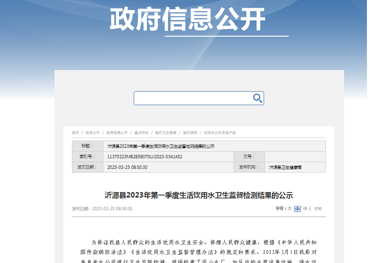Open 政务公开 breadcrumb link
The width and height of the screenshot is (372, 263).
point(93,133)
